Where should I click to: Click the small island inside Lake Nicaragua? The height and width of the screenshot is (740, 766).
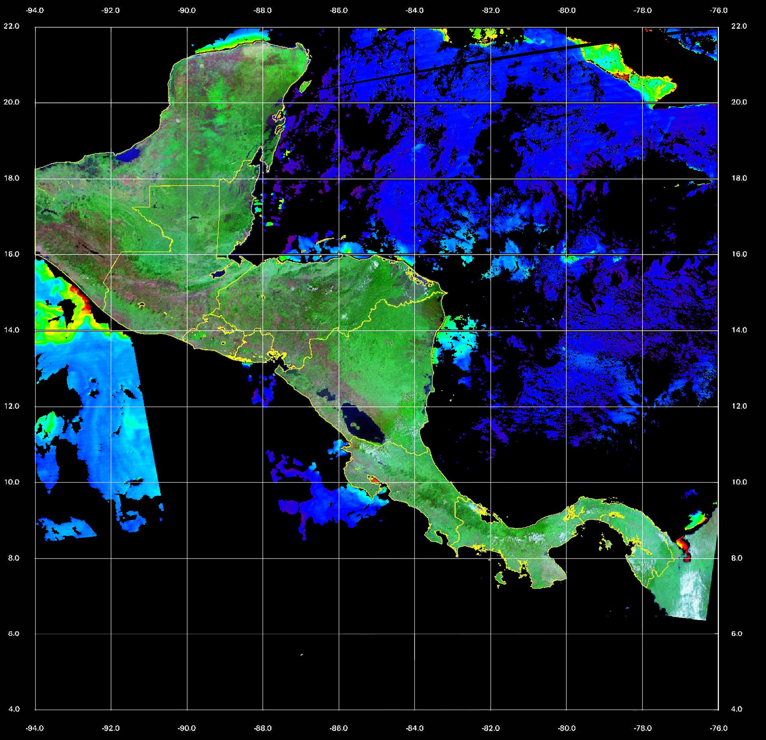pos(355,425)
